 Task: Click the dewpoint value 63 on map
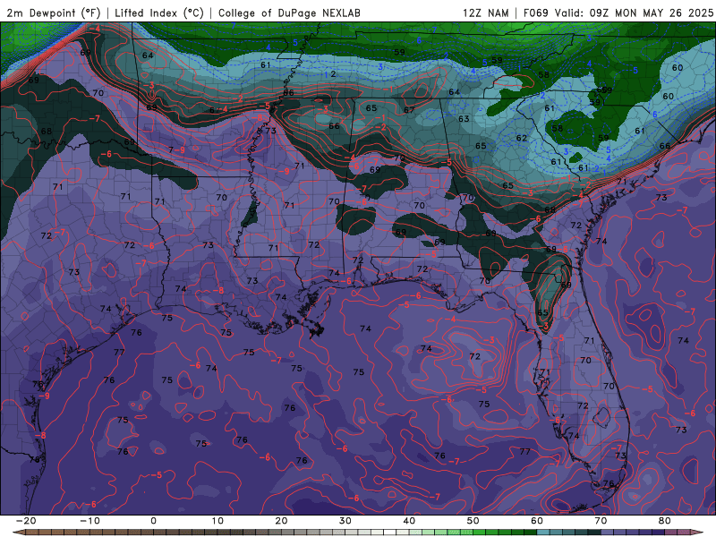click(x=464, y=119)
